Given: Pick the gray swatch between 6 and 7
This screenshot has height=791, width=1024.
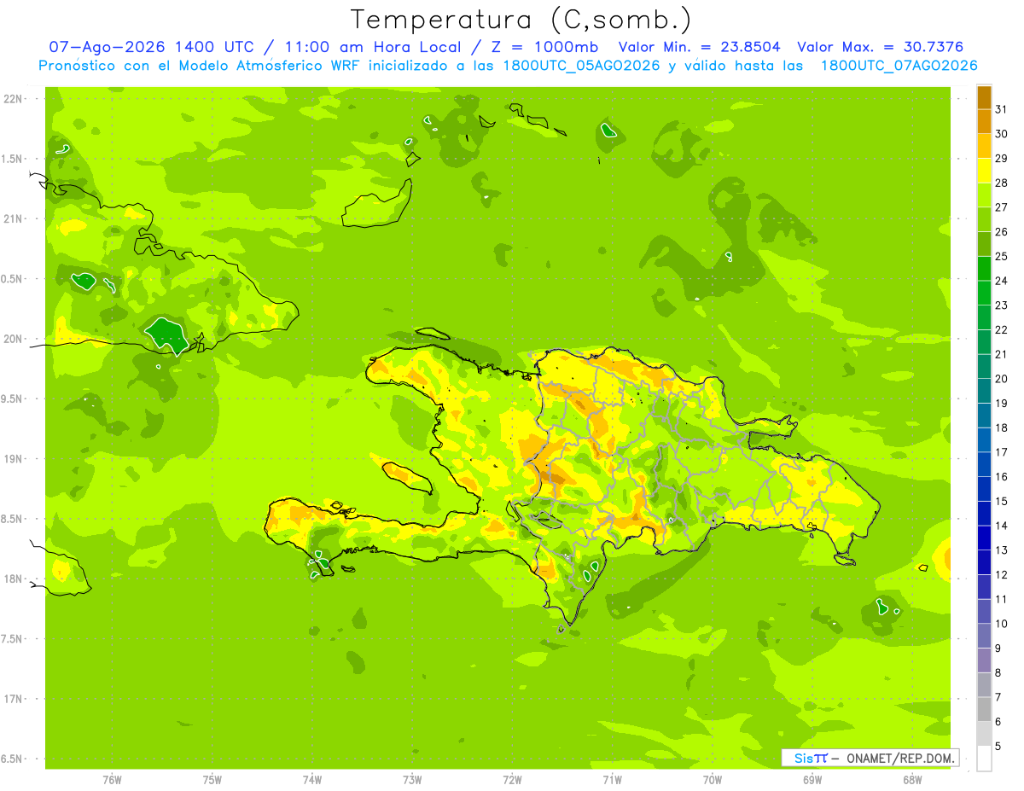Looking at the screenshot, I should (984, 709).
